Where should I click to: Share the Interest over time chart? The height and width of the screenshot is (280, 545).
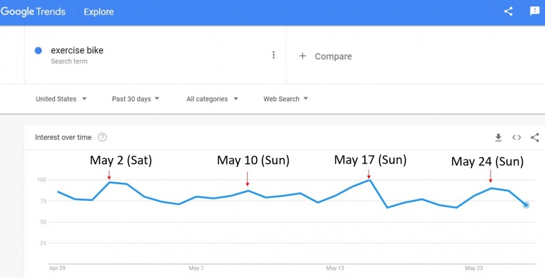point(534,137)
